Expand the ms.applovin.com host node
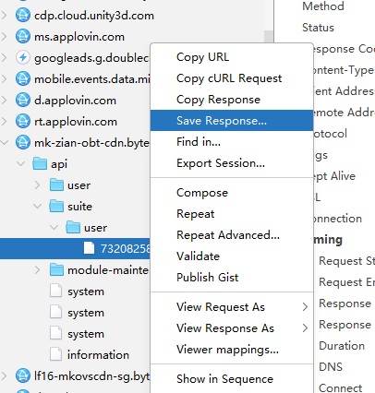The height and width of the screenshot is (393, 375). tap(5, 37)
